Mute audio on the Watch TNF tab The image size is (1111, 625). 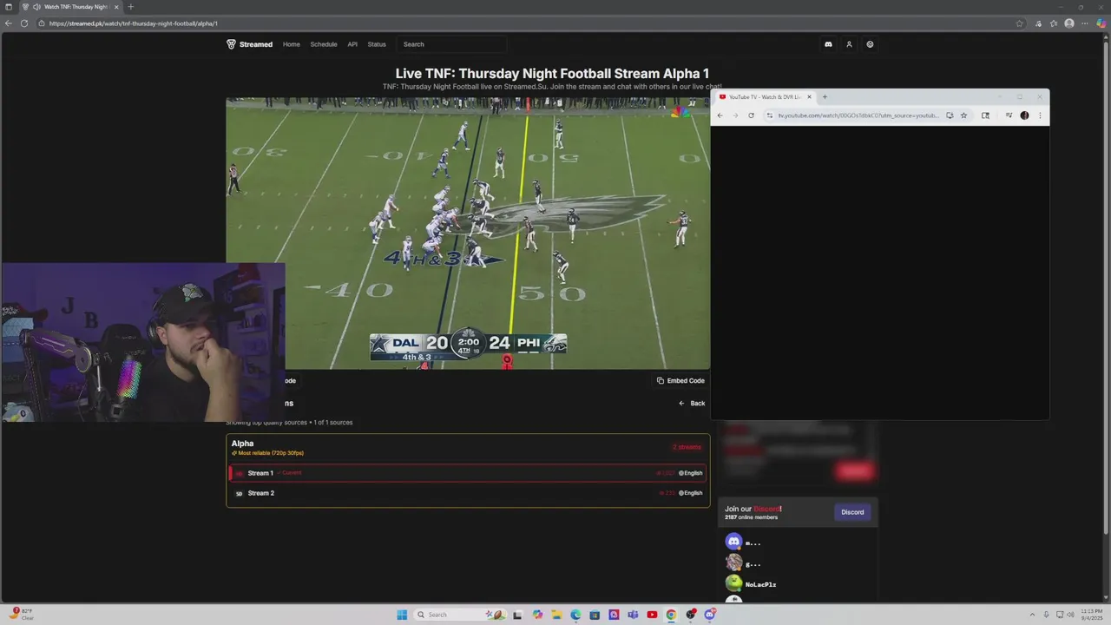point(36,7)
